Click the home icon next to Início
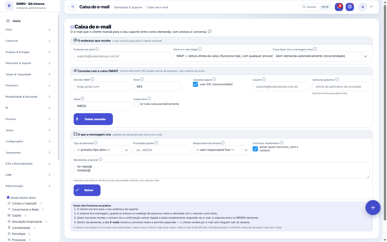The height and width of the screenshot is (242, 387). (x=8, y=21)
